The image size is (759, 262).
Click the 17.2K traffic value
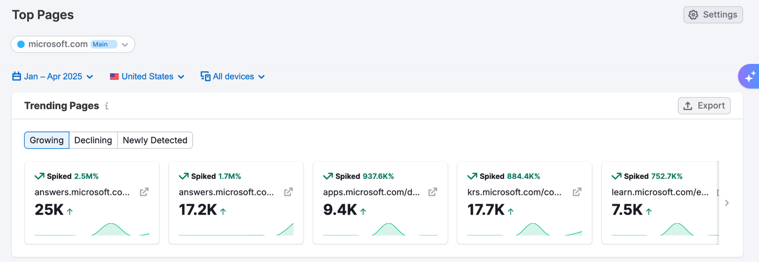(198, 210)
